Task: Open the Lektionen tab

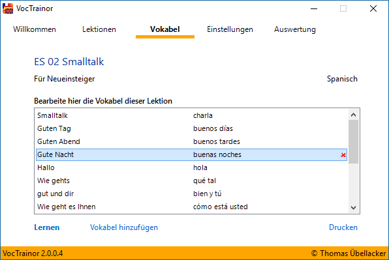Action: coord(99,29)
